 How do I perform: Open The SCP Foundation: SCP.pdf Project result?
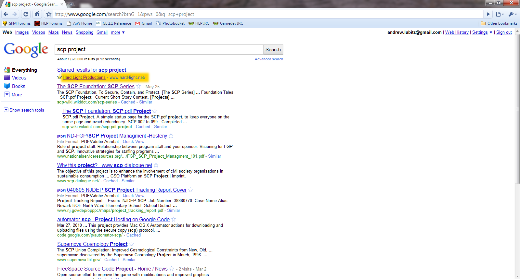(107, 111)
